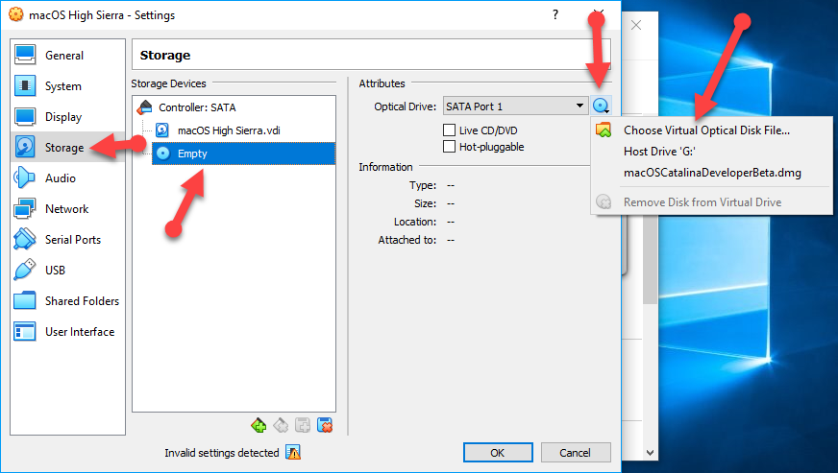The image size is (838, 473).
Task: Enable the Live CD/DVD checkbox
Action: click(449, 130)
